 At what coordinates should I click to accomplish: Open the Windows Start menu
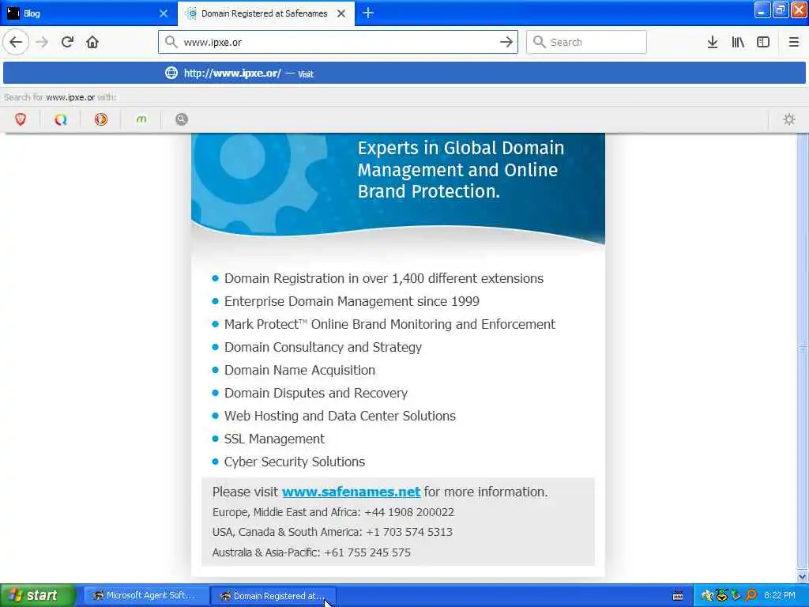(37, 596)
